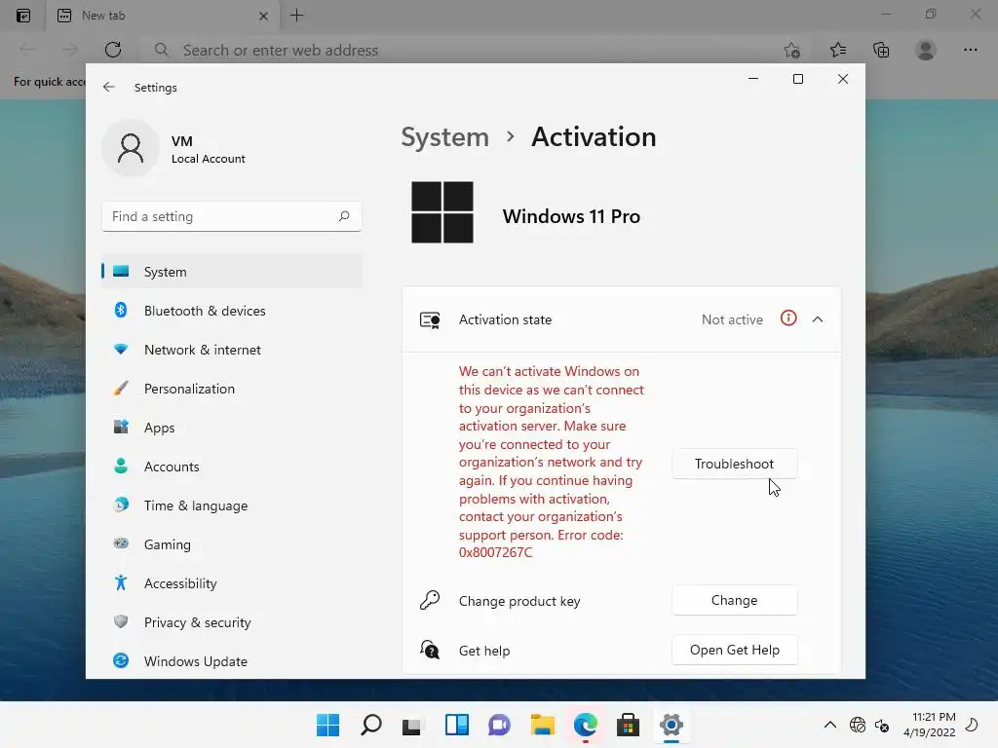
Task: Click the red info icon beside Not active
Action: tap(788, 318)
